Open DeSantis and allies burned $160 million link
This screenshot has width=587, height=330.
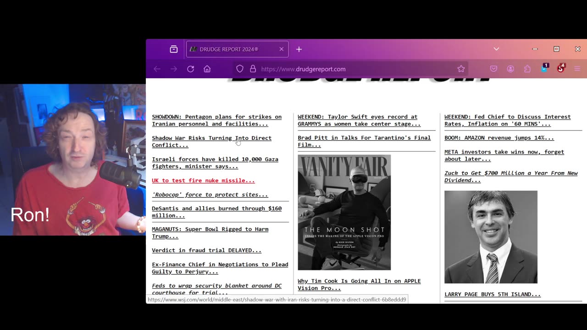[x=216, y=212]
